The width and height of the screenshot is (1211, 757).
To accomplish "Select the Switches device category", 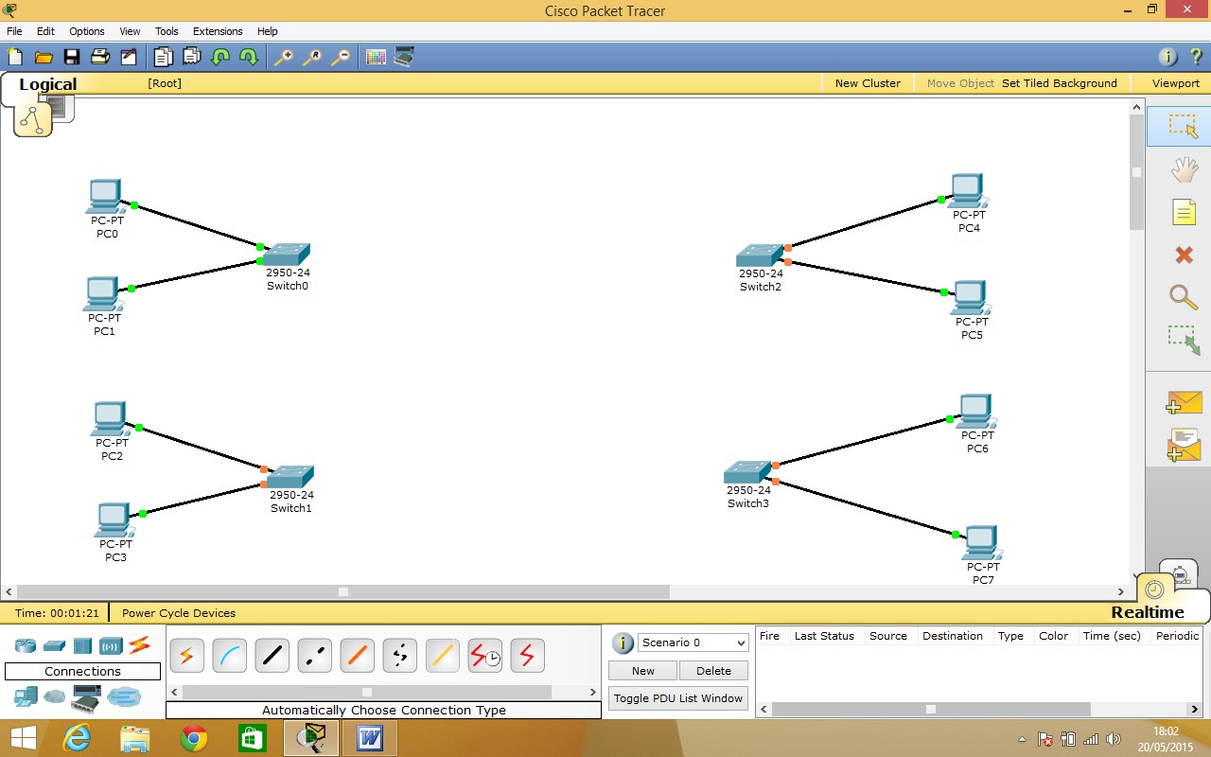I will [54, 646].
